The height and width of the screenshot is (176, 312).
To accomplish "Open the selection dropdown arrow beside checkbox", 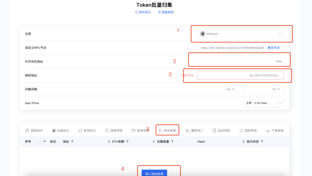I will coord(45,142).
